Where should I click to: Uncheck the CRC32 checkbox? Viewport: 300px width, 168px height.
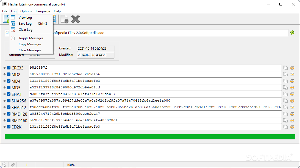point(9,68)
